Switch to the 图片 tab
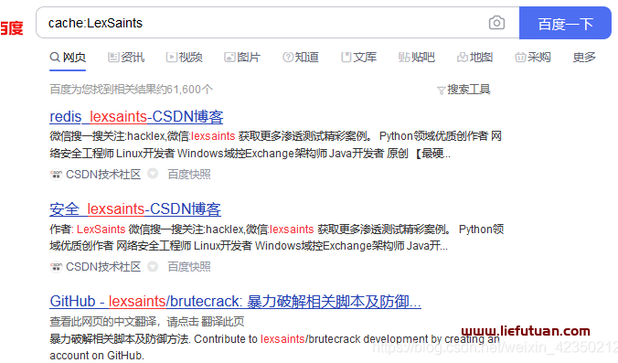This screenshot has height=363, width=618. tap(242, 58)
